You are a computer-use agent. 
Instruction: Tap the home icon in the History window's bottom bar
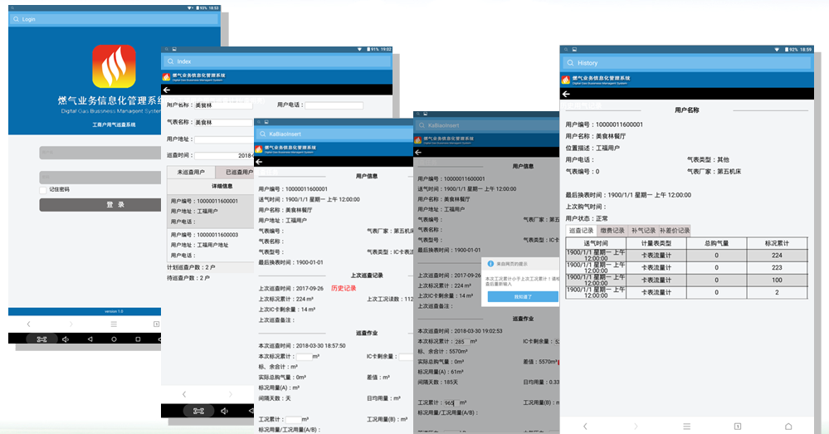pyautogui.click(x=788, y=426)
